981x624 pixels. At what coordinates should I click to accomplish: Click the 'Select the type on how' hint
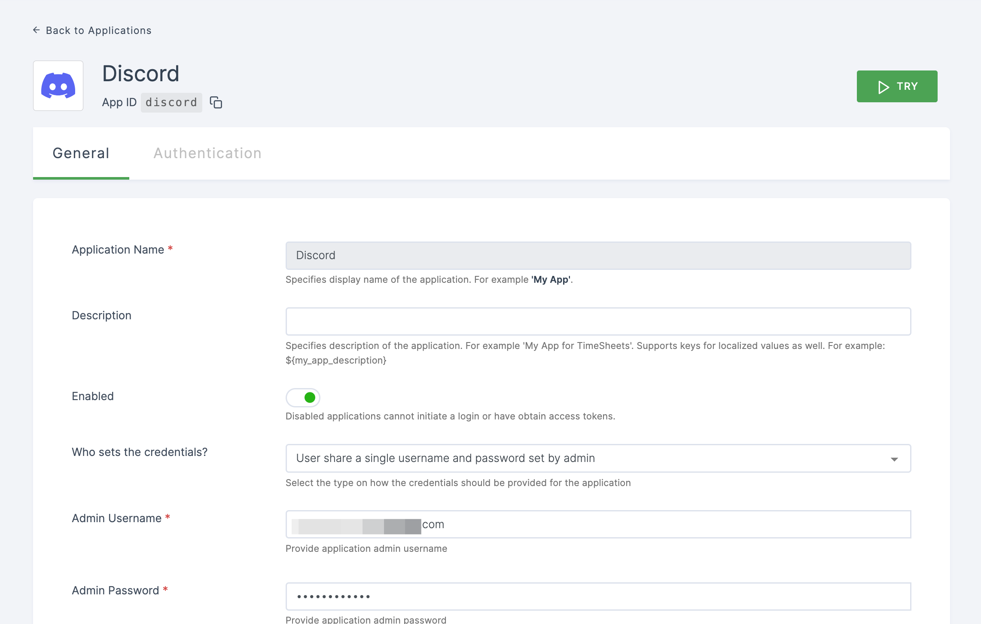pyautogui.click(x=458, y=483)
